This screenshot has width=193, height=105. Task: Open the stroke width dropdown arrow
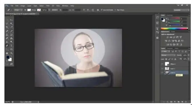[x=49, y=10]
